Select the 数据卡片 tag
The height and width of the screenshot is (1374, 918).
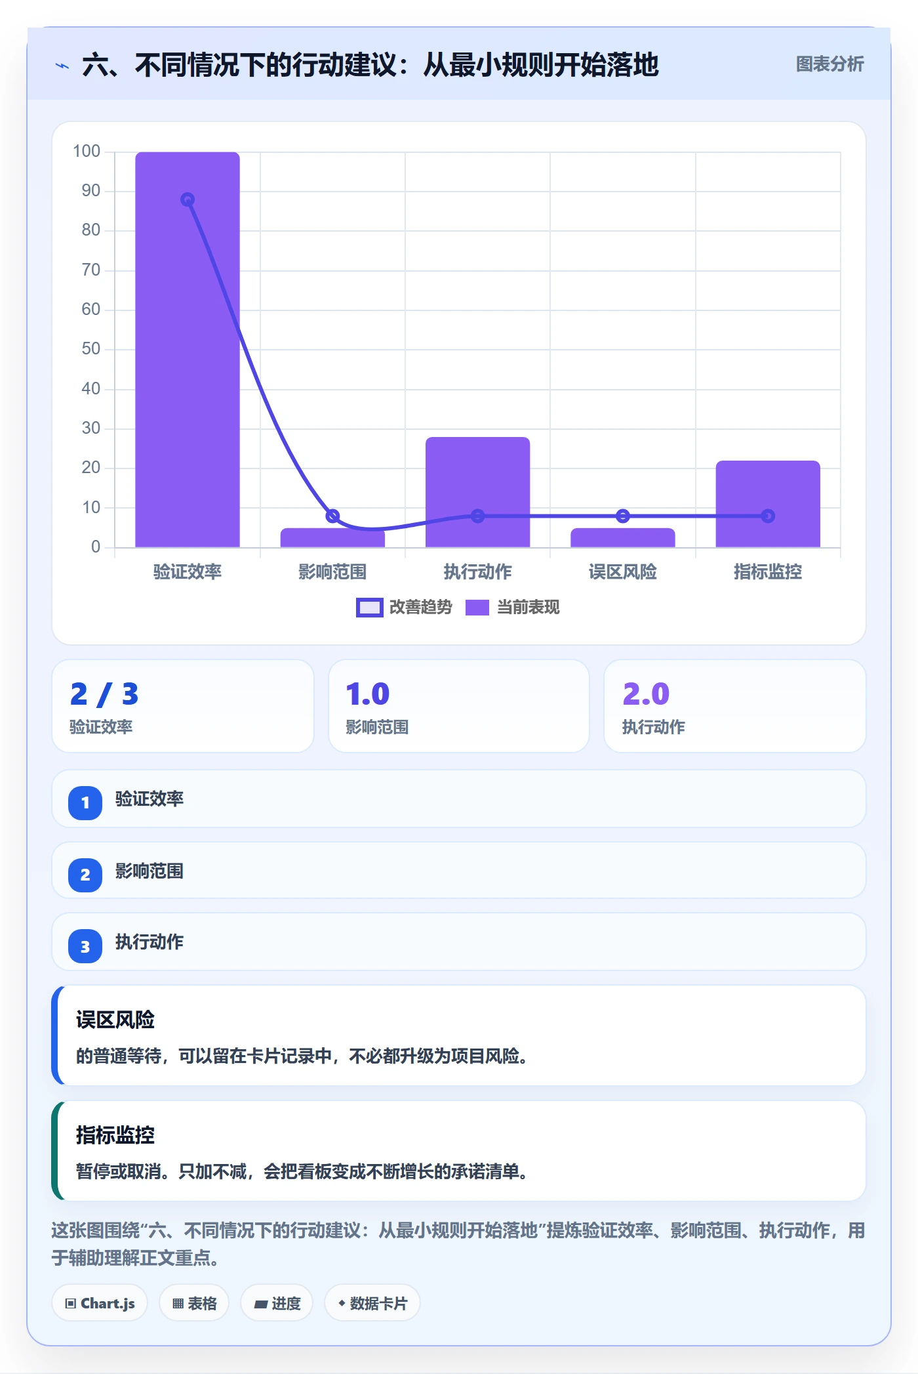pyautogui.click(x=372, y=1303)
